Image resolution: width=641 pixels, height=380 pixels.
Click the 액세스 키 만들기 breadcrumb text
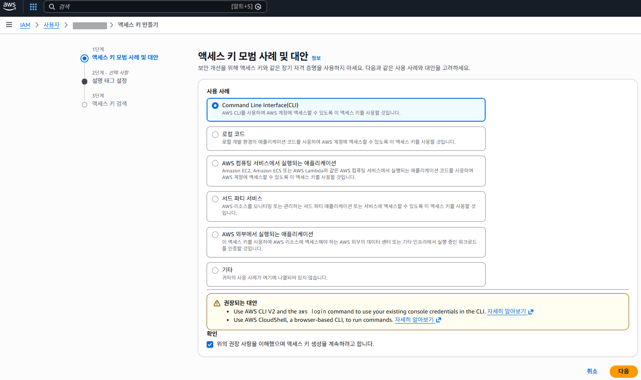coord(138,25)
